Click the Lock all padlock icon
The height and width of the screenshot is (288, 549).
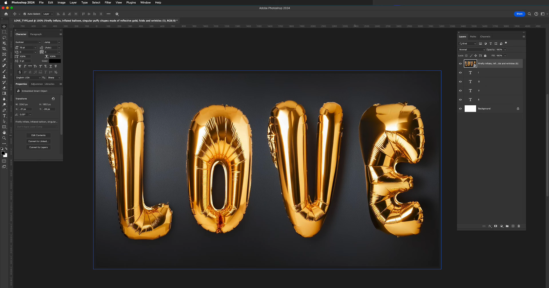coord(485,56)
